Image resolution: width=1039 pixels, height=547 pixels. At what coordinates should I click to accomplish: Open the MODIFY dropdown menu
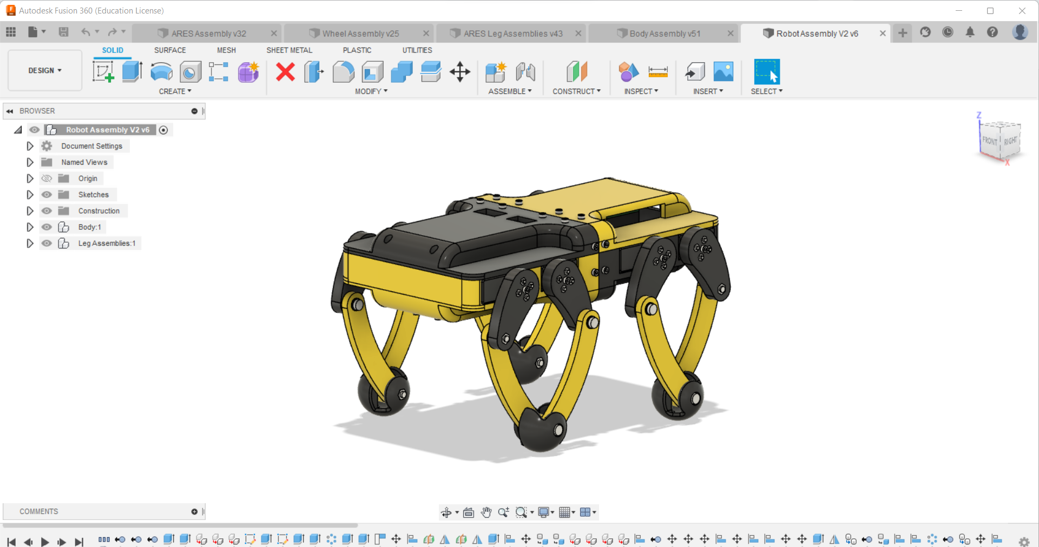click(x=372, y=91)
